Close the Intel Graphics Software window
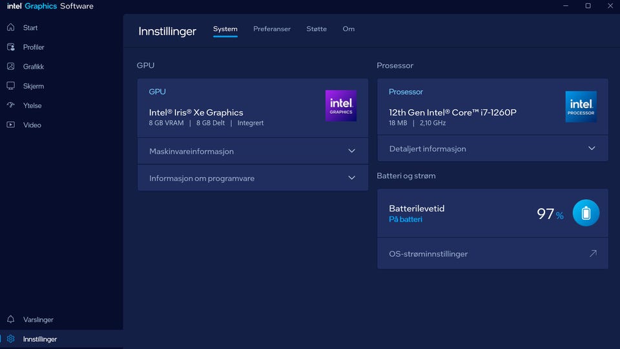Viewport: 620px width, 349px height. click(610, 6)
